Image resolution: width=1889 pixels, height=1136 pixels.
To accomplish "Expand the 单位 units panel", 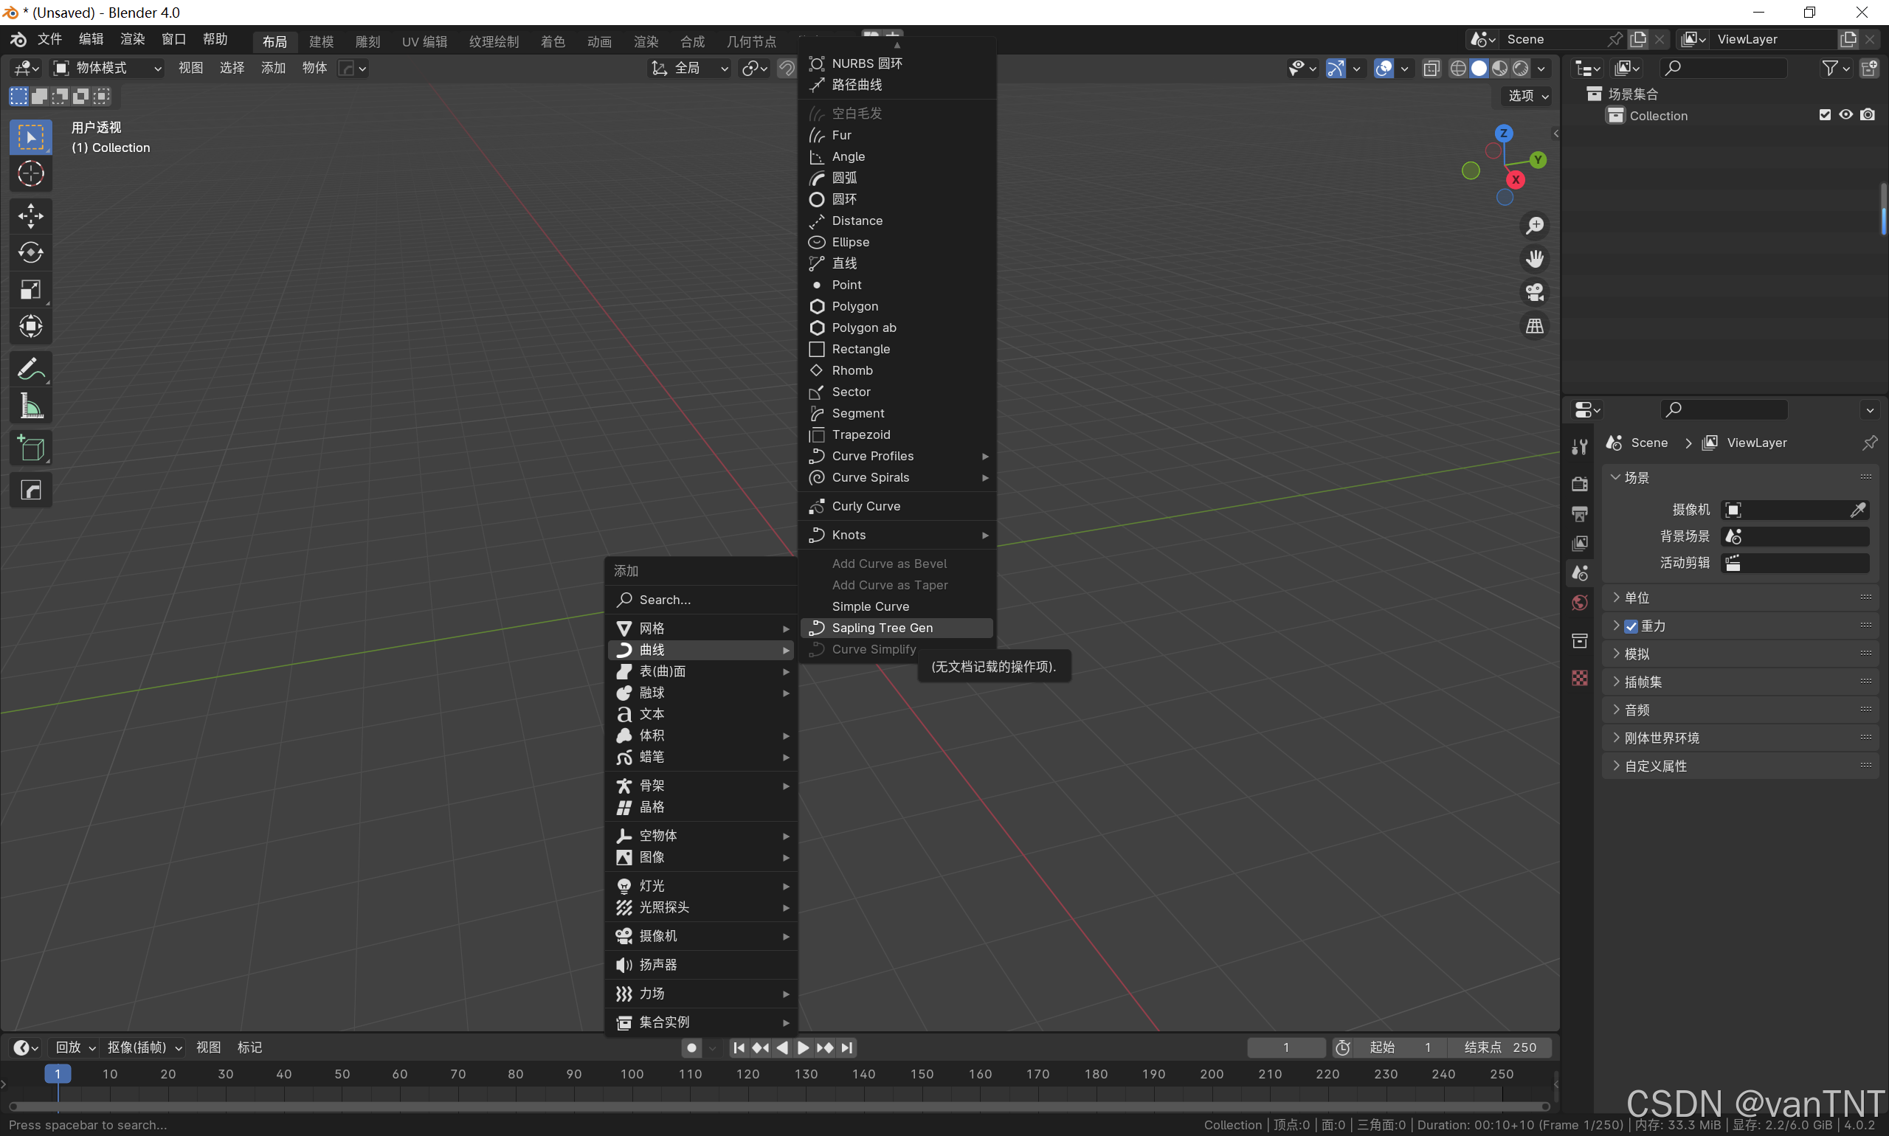I will coord(1636,598).
